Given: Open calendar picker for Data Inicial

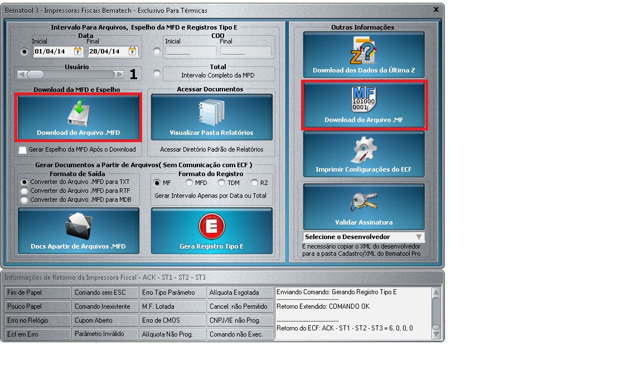Looking at the screenshot, I should coord(78,51).
